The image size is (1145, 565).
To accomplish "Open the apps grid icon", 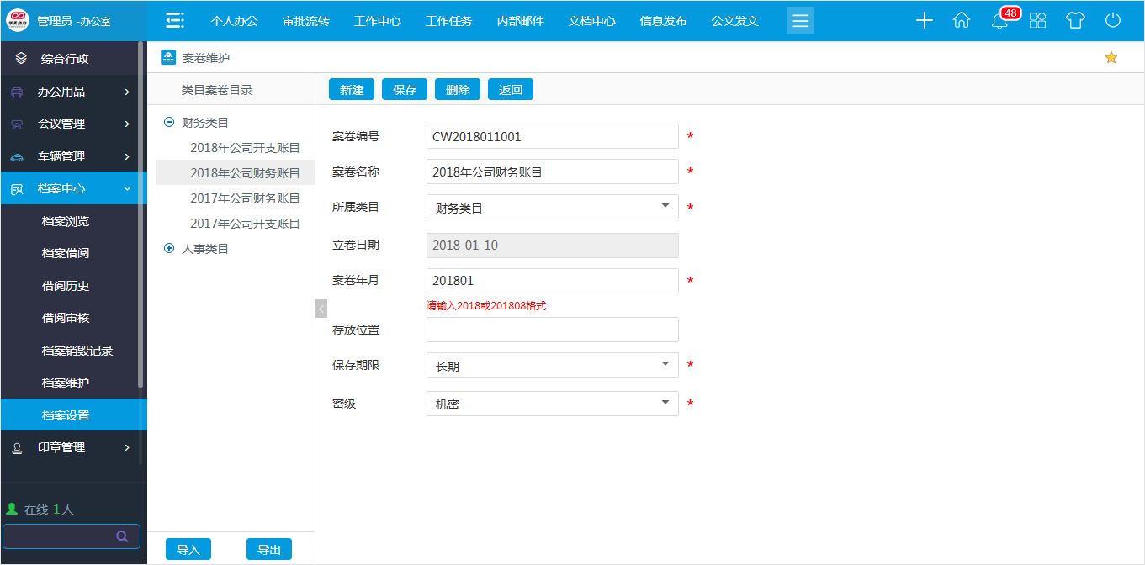I will point(1037,20).
